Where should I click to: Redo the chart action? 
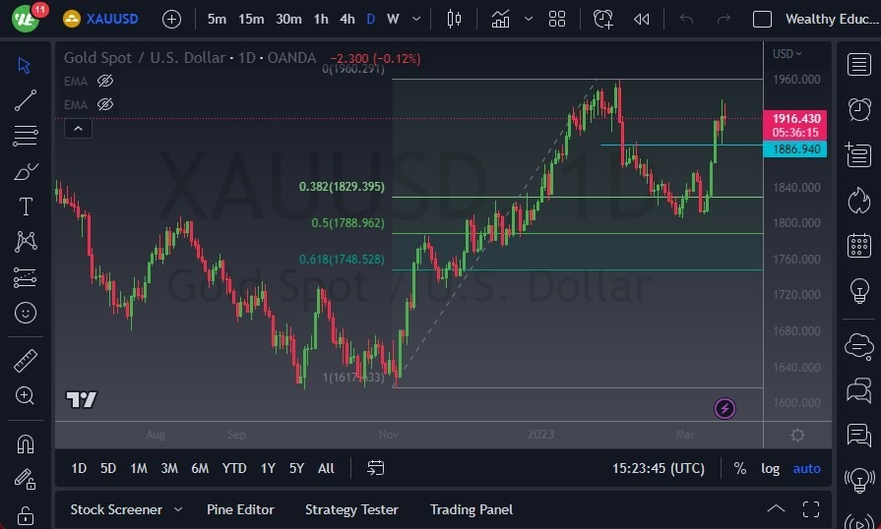[x=724, y=19]
